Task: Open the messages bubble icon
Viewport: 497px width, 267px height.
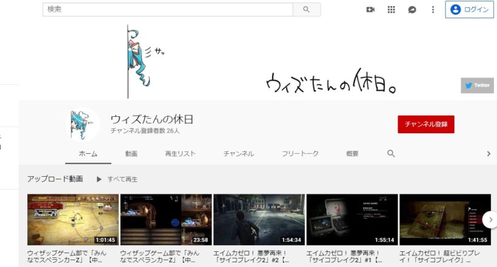Action: pyautogui.click(x=412, y=10)
